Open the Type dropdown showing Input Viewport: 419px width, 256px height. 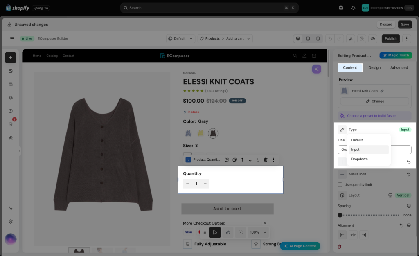coord(405,130)
